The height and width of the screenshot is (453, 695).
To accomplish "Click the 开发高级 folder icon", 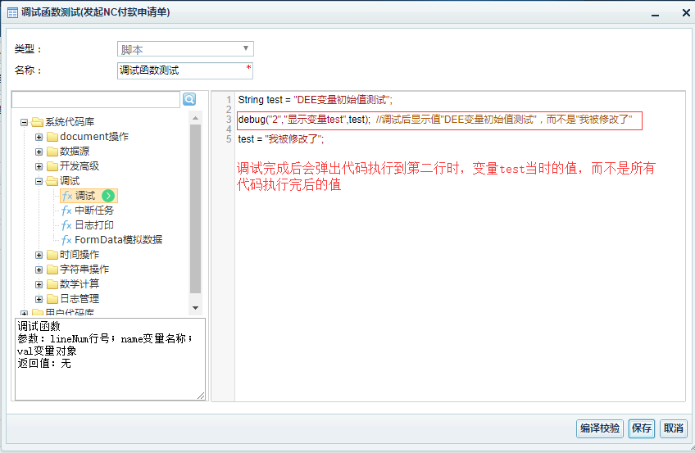I will pyautogui.click(x=52, y=166).
